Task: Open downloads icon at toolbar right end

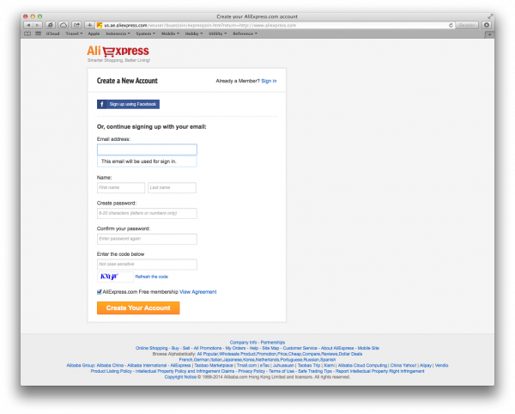Action: [x=487, y=25]
